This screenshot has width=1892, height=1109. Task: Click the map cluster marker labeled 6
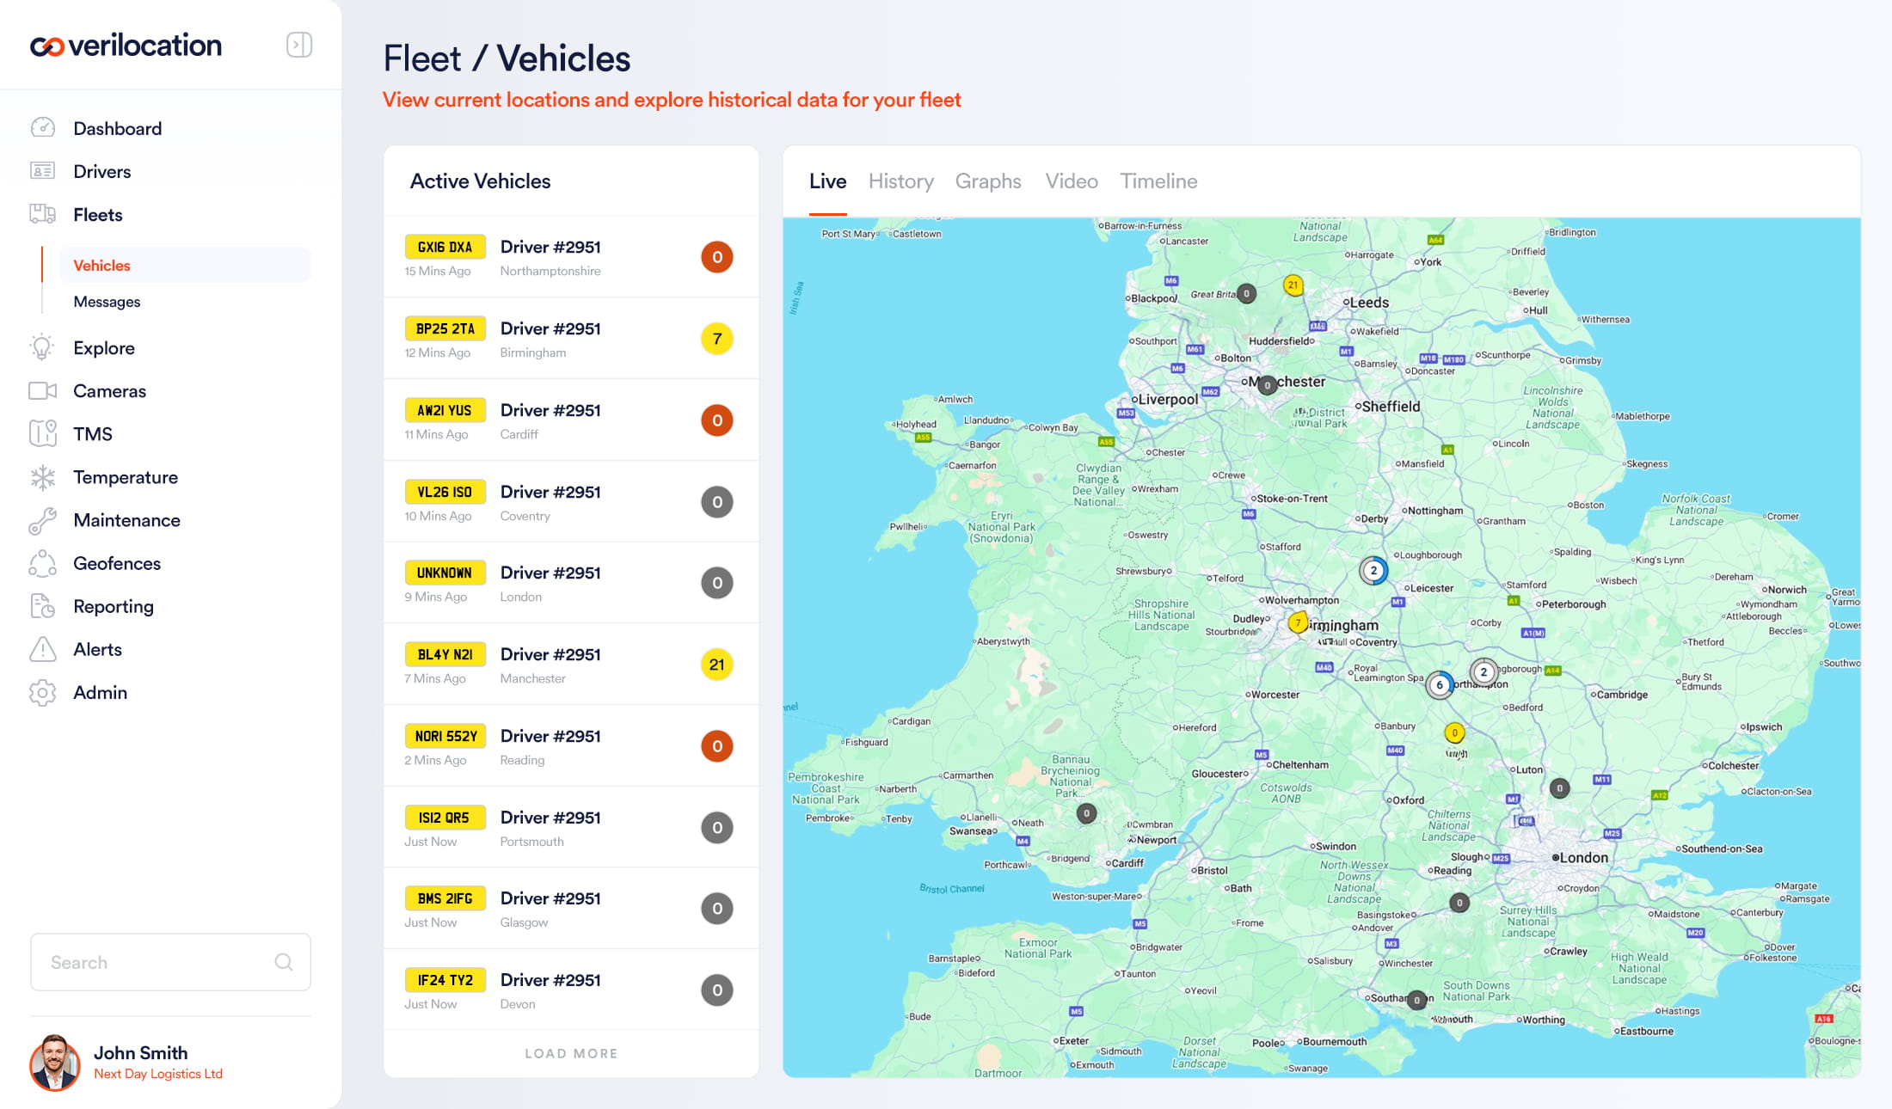click(1440, 684)
